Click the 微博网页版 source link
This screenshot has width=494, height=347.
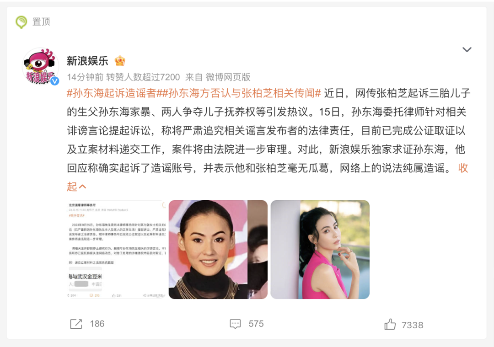pyautogui.click(x=228, y=77)
